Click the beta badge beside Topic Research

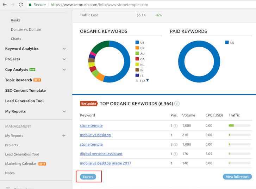(37, 80)
